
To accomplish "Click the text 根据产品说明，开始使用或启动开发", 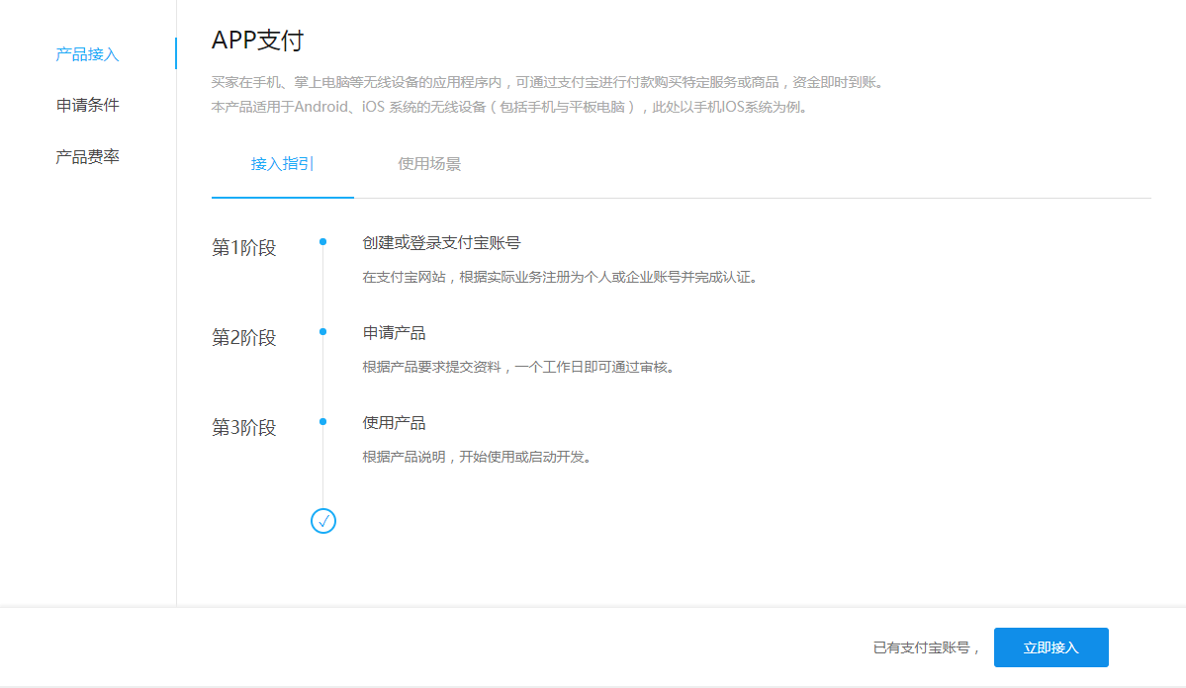I will coord(476,458).
